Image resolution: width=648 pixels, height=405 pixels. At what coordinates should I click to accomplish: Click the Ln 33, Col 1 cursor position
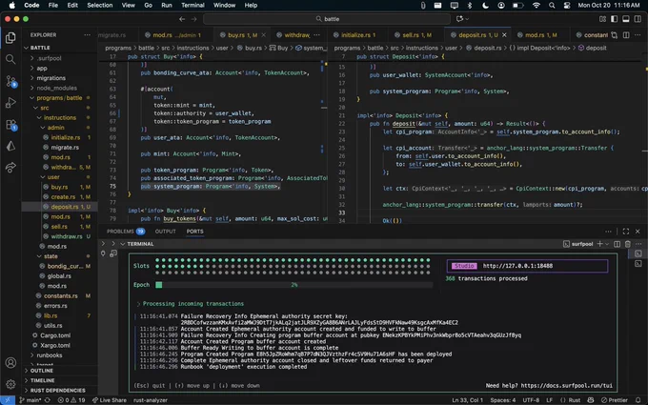467,400
